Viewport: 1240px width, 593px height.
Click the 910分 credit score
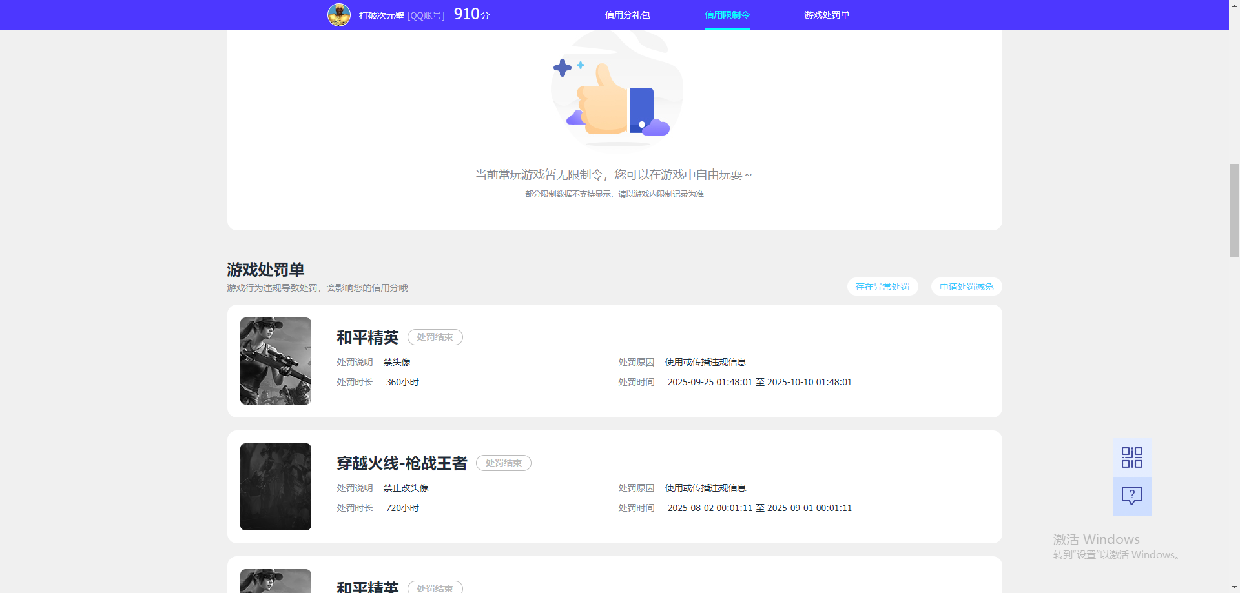471,14
